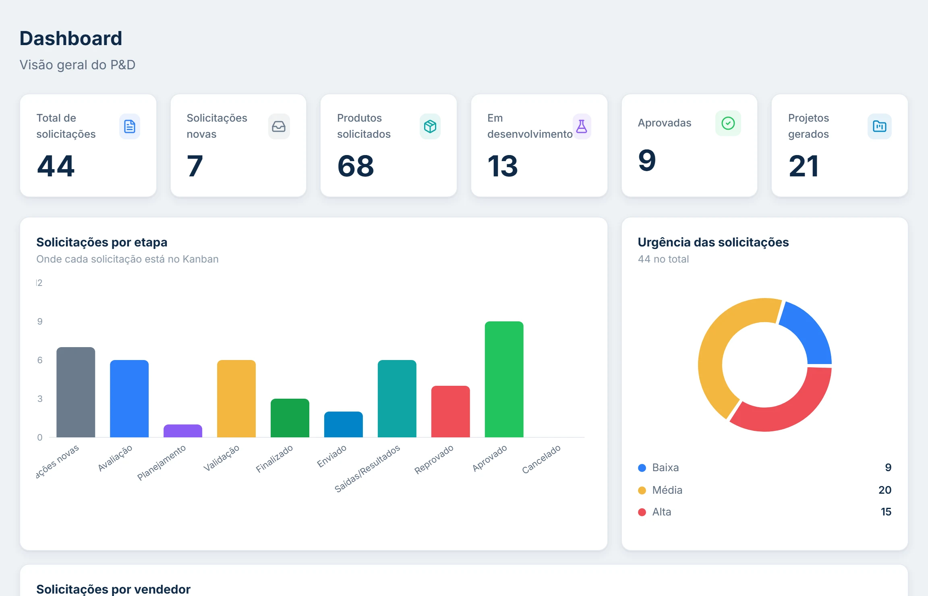Click the 'Solicitações por vendedor' heading
The image size is (928, 596).
coord(113,589)
